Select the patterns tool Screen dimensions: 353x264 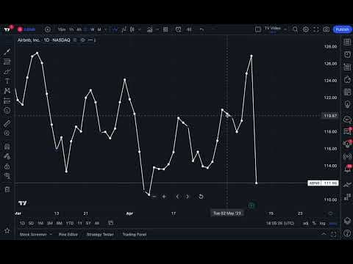(7, 91)
